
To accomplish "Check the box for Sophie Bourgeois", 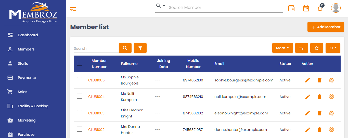I will pyautogui.click(x=80, y=80).
